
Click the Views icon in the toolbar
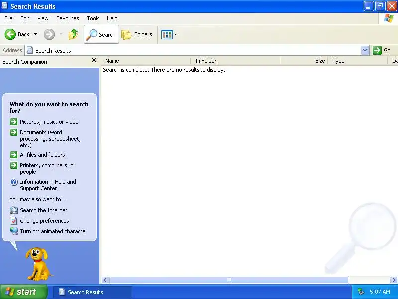167,34
